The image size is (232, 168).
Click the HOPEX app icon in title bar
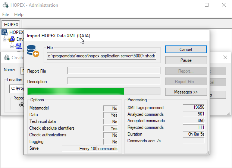5,5
